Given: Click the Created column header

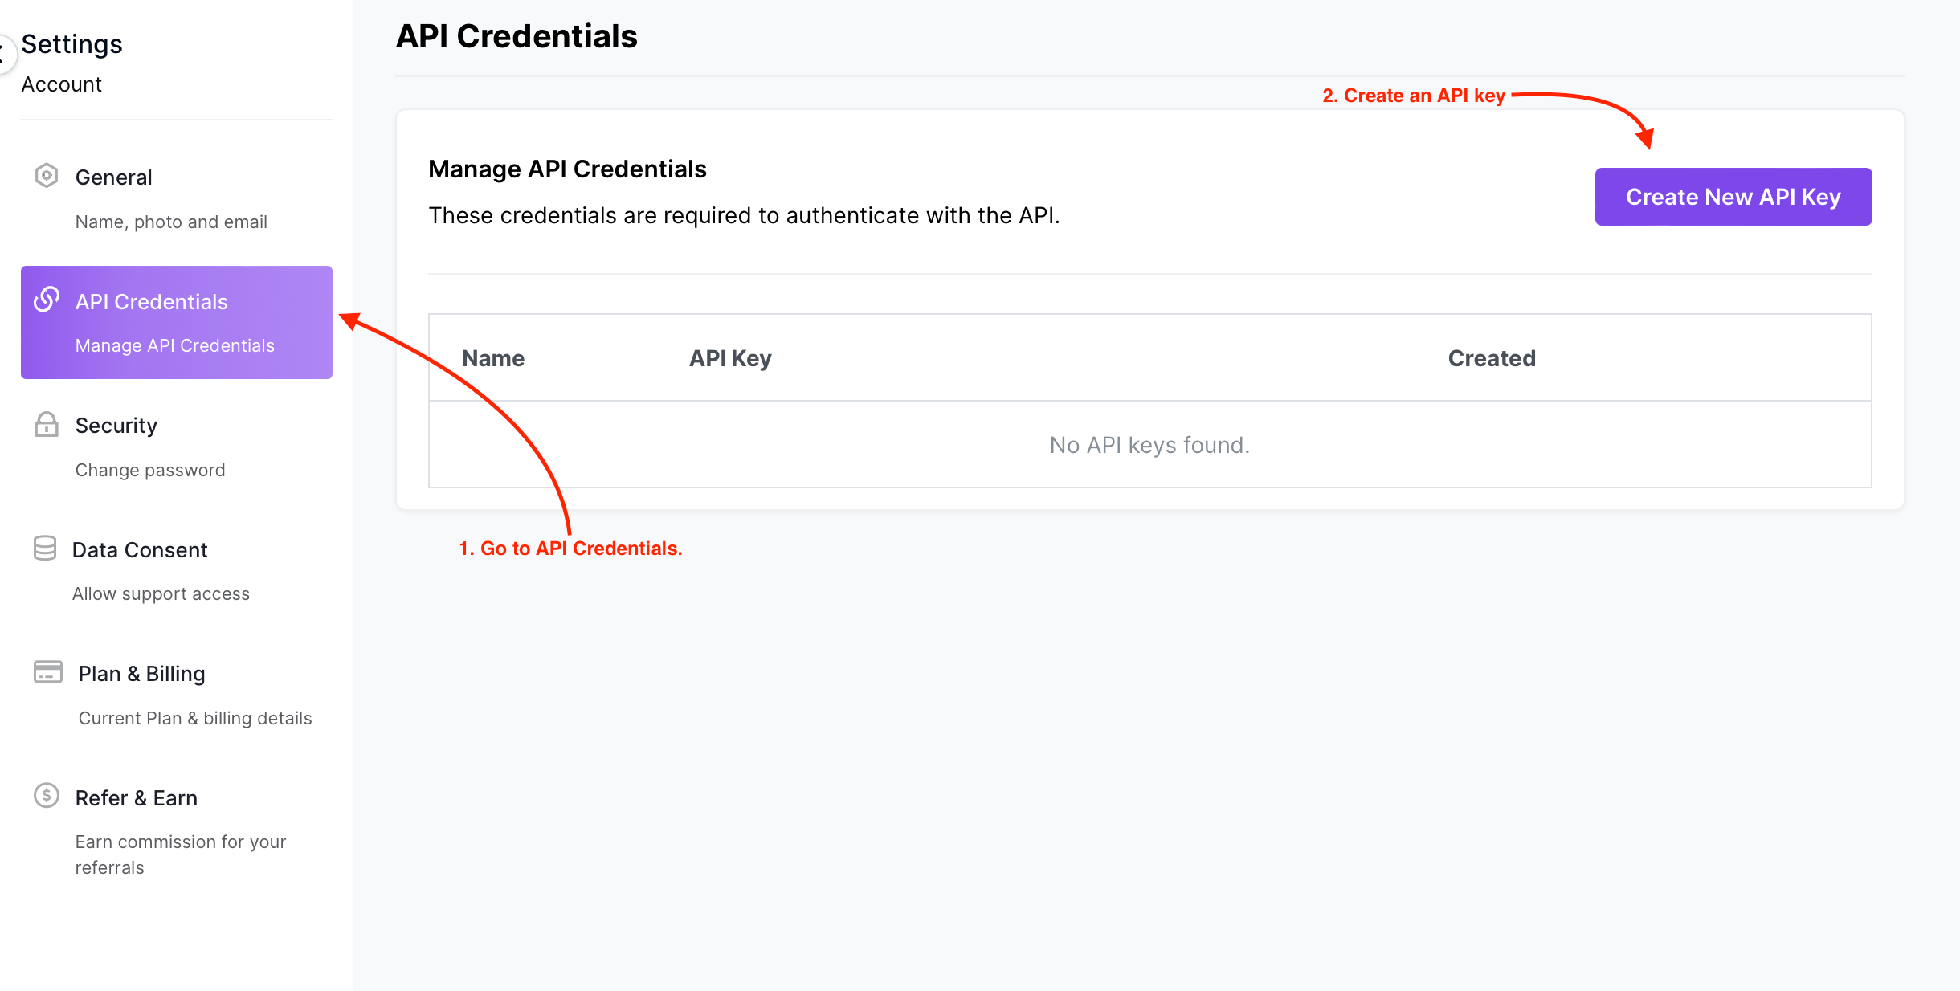Looking at the screenshot, I should click(x=1492, y=358).
